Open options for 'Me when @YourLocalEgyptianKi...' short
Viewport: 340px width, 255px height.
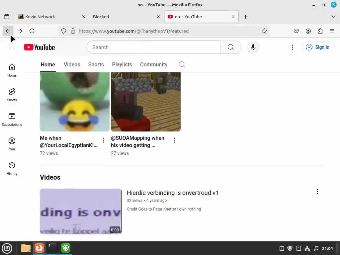coord(104,140)
